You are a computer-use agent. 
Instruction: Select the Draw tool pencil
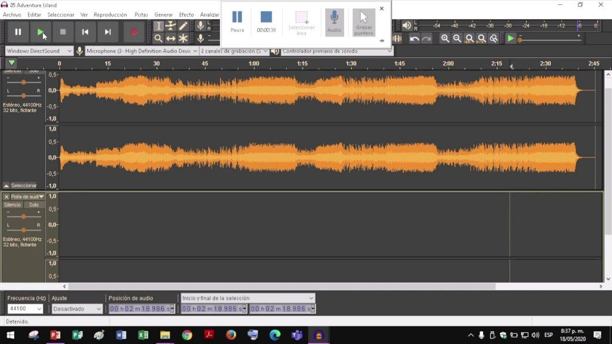click(182, 26)
